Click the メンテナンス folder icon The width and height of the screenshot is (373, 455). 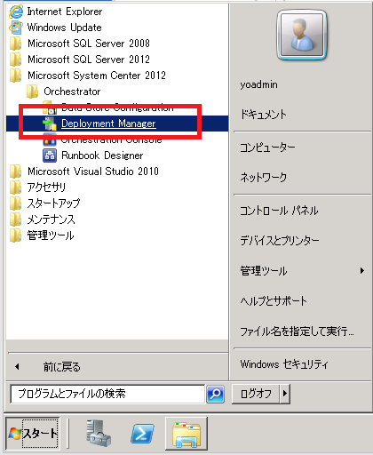click(x=15, y=220)
